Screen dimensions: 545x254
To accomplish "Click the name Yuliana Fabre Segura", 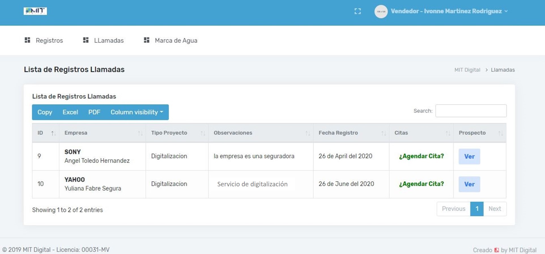I will pos(93,188).
